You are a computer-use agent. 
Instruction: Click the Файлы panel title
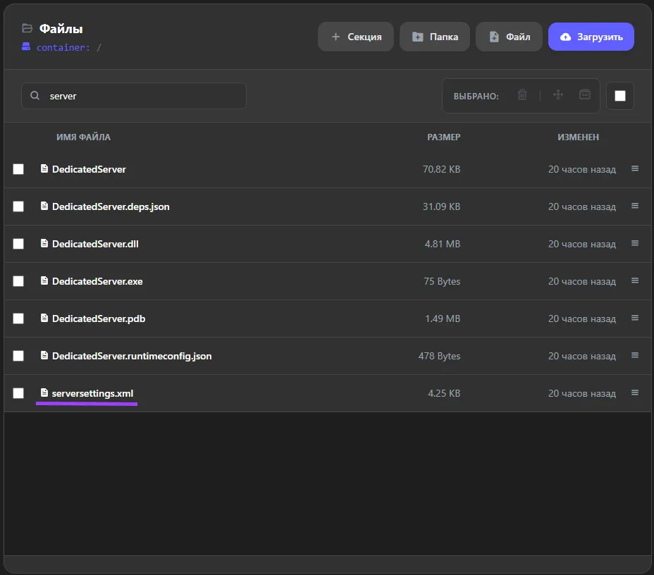[61, 29]
